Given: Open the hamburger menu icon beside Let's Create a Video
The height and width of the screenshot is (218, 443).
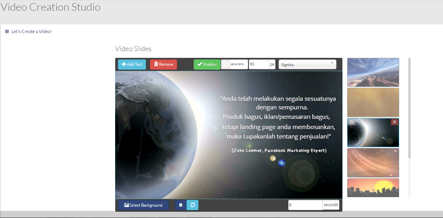Looking at the screenshot, I should click(7, 31).
